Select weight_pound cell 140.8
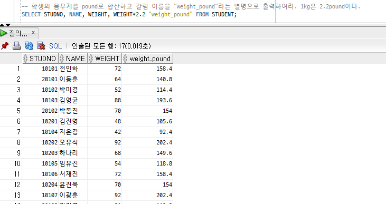The width and height of the screenshot is (386, 204). coord(147,79)
